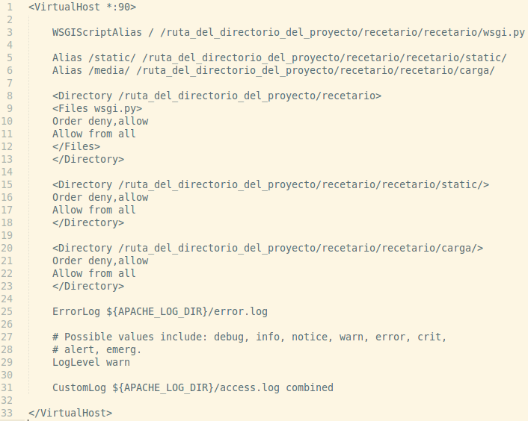The width and height of the screenshot is (528, 421).
Task: Click the Files wsgi.py opening tag
Action: [97, 109]
